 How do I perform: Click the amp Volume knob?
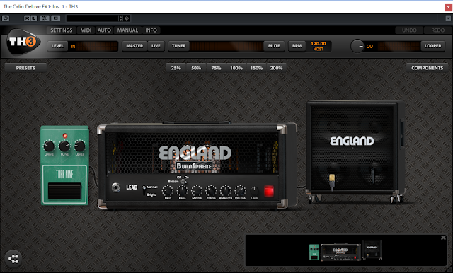coord(240,191)
